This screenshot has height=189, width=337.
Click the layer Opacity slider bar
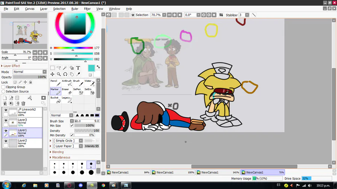pyautogui.click(x=30, y=77)
